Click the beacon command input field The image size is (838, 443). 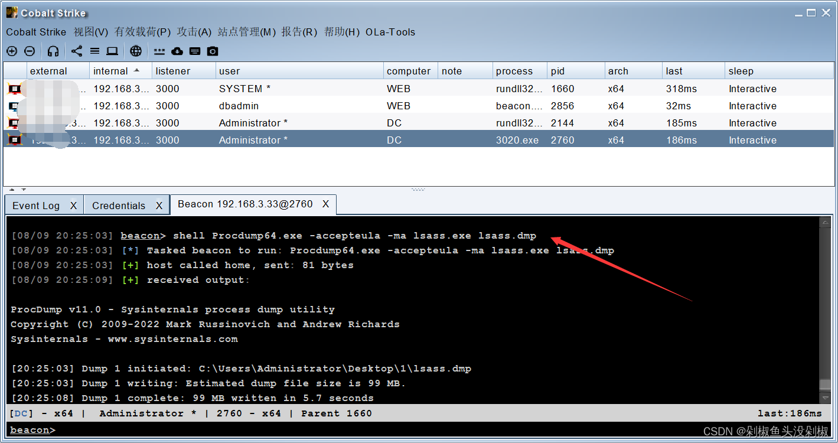[443, 430]
